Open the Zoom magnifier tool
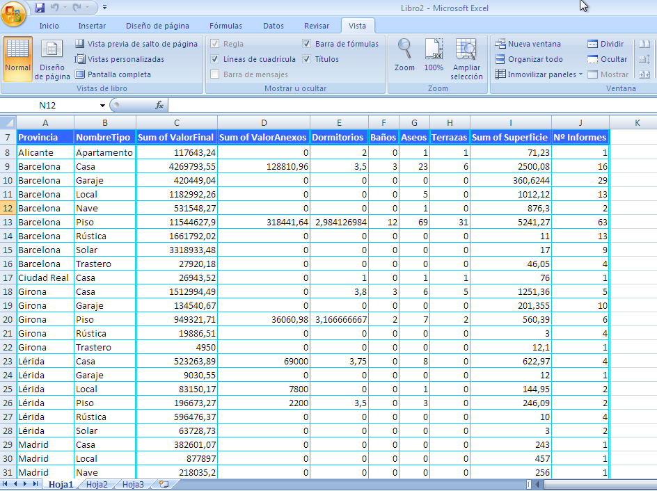The image size is (657, 491). pos(404,56)
